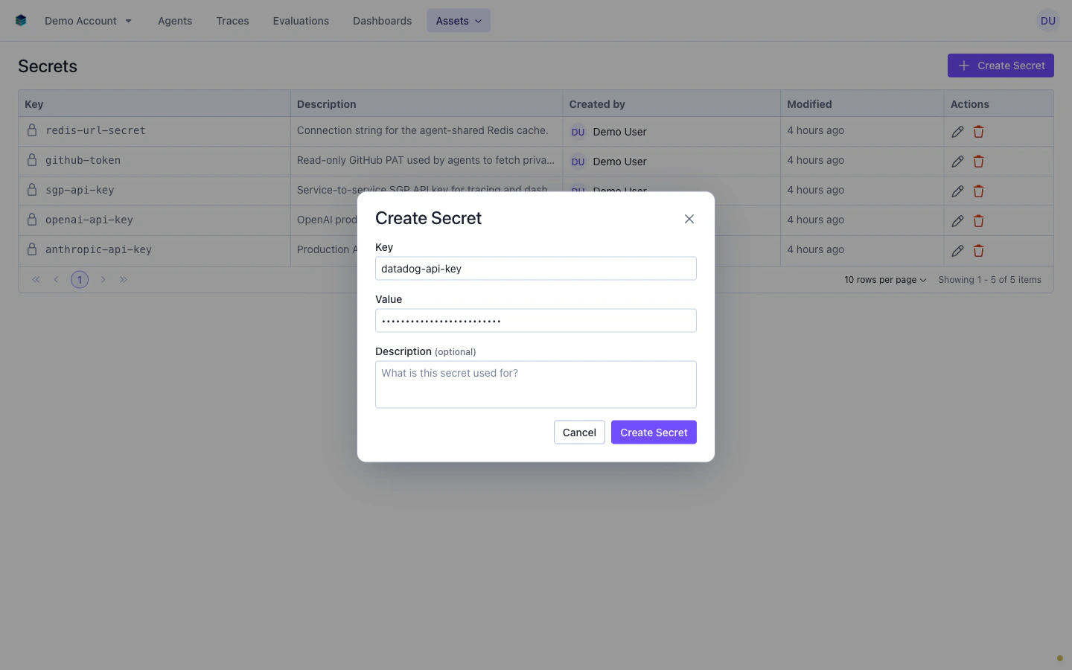1072x670 pixels.
Task: Click the openai-api-key key text
Action: pyautogui.click(x=89, y=220)
